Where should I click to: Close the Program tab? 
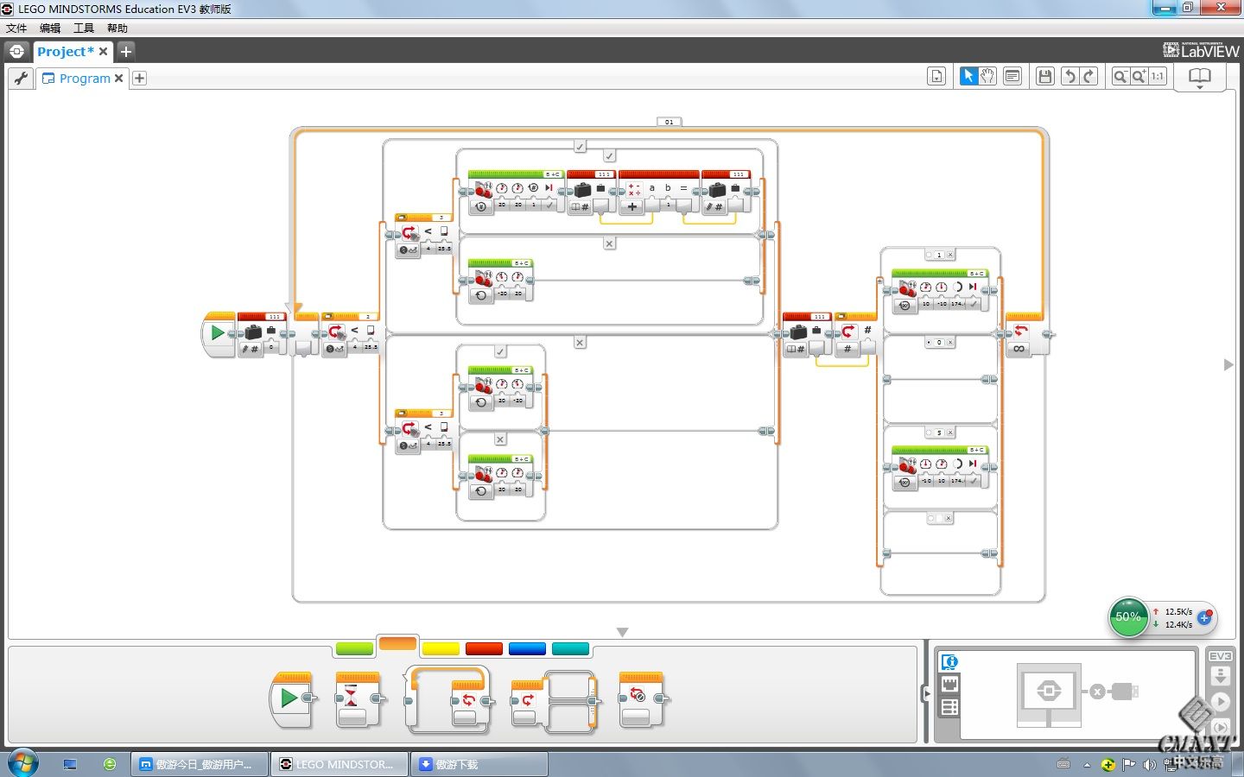tap(119, 79)
